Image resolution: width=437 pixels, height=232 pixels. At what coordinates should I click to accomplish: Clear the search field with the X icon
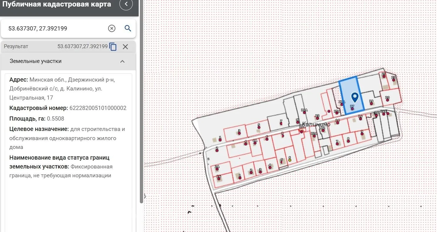111,28
